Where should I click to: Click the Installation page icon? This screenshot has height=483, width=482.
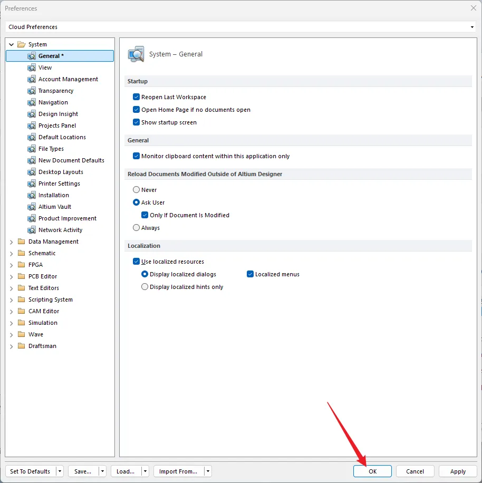[32, 195]
